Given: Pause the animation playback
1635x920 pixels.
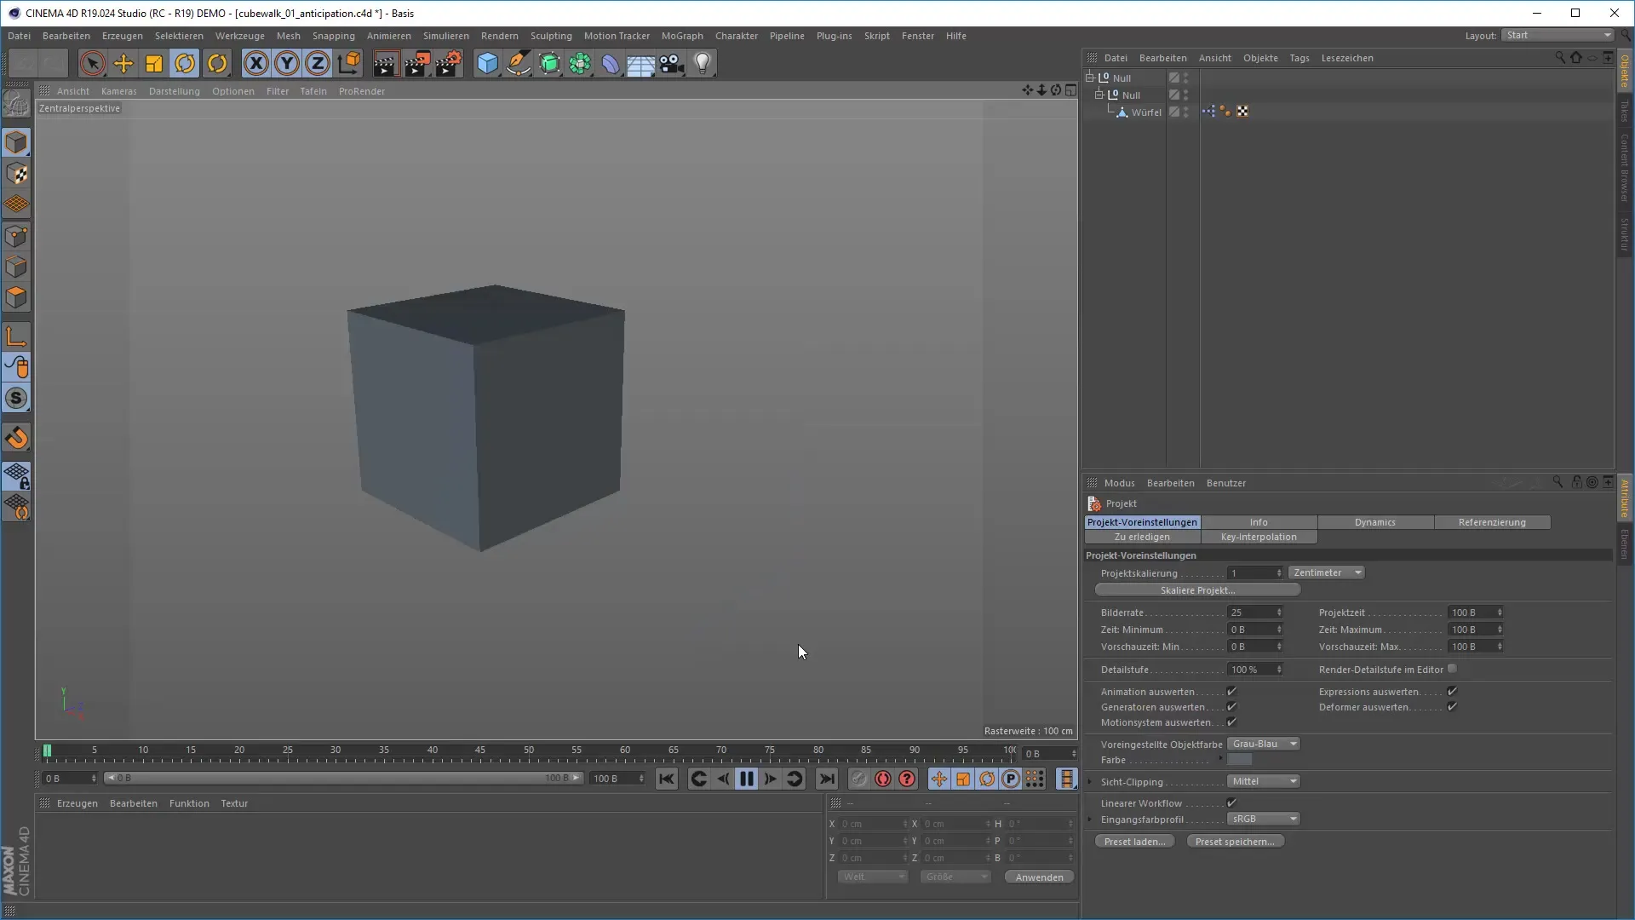Looking at the screenshot, I should click(x=746, y=779).
